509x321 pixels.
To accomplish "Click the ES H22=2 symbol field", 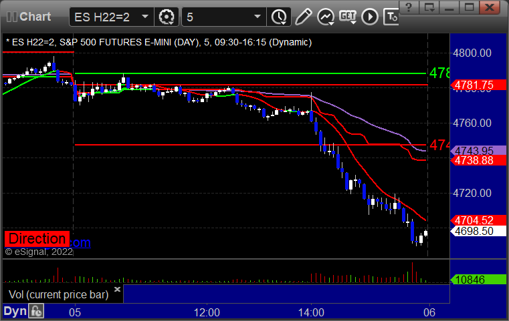I will [111, 17].
